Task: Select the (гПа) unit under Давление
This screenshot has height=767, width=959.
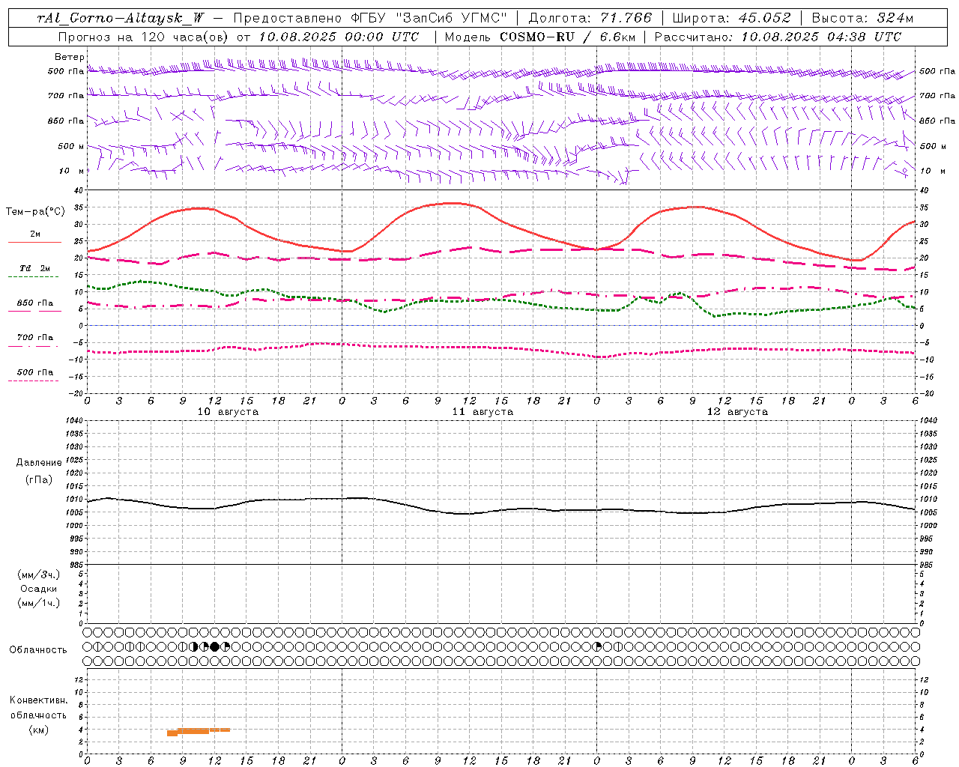Action: [39, 479]
